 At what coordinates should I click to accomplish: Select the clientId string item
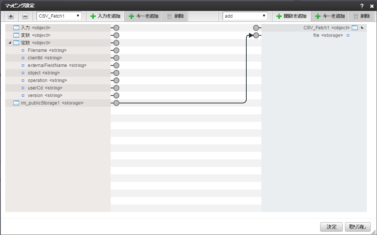tap(58, 58)
